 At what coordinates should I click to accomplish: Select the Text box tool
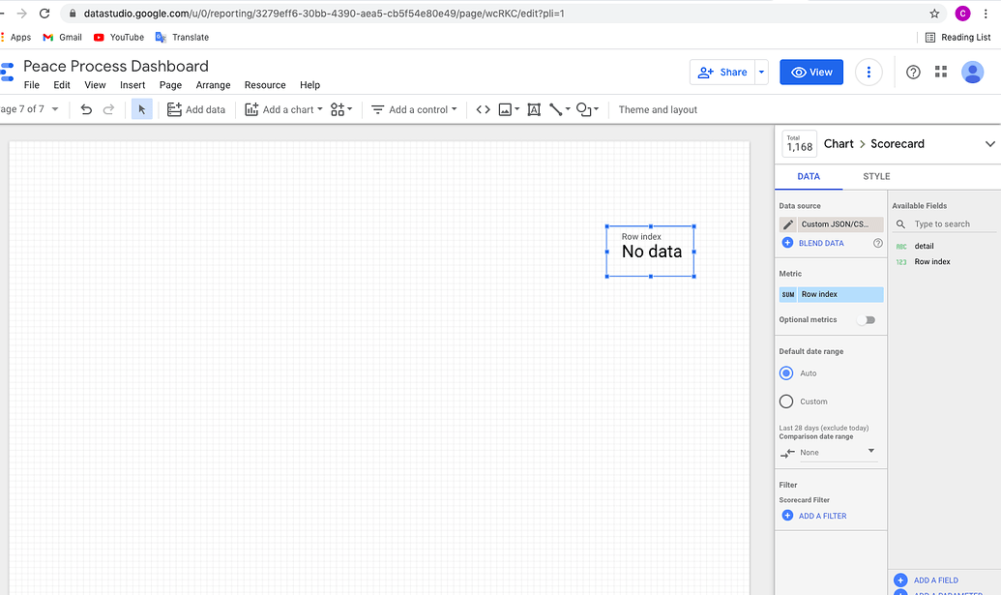534,109
